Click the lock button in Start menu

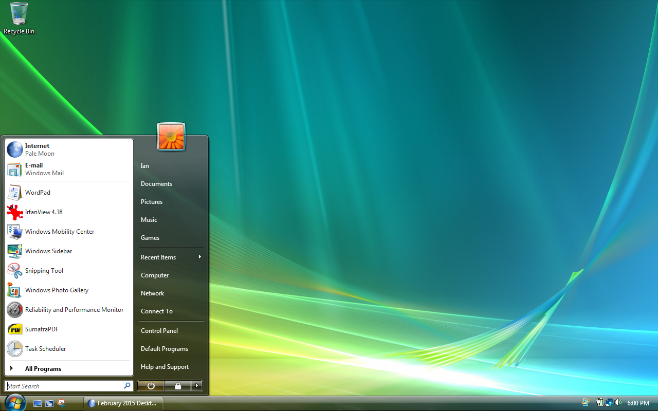(x=178, y=386)
